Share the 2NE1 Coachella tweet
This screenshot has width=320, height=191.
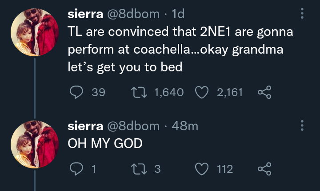pyautogui.click(x=264, y=92)
